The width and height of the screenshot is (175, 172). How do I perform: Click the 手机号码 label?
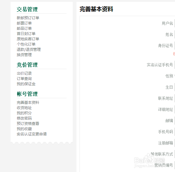[x=165, y=132]
